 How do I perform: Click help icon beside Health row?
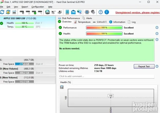(x=157, y=33)
